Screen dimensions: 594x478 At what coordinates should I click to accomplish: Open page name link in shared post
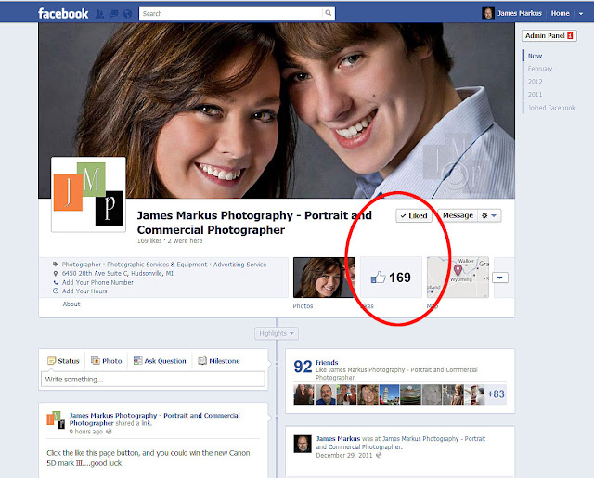pos(154,420)
